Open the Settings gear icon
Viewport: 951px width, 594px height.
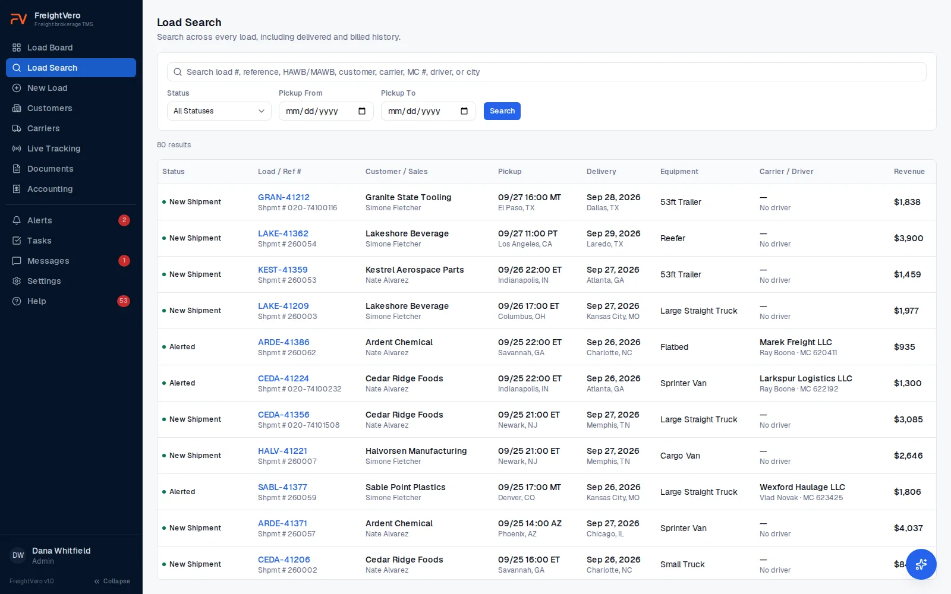[x=17, y=281]
